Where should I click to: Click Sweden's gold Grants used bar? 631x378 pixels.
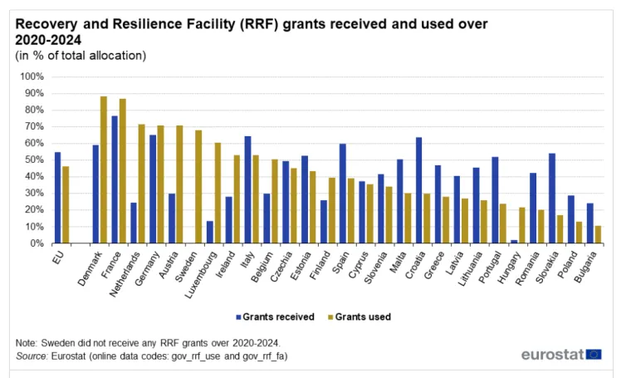click(198, 187)
